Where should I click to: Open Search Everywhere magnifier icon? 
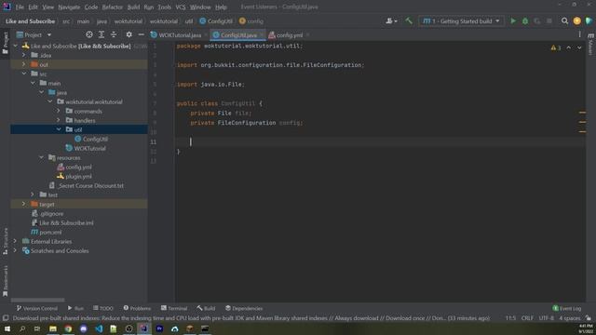tap(565, 21)
